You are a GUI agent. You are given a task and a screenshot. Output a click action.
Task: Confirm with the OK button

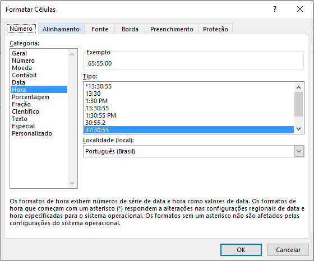(x=241, y=250)
